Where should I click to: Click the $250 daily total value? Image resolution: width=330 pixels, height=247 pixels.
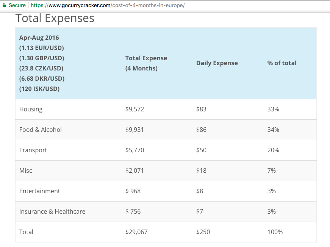203,232
